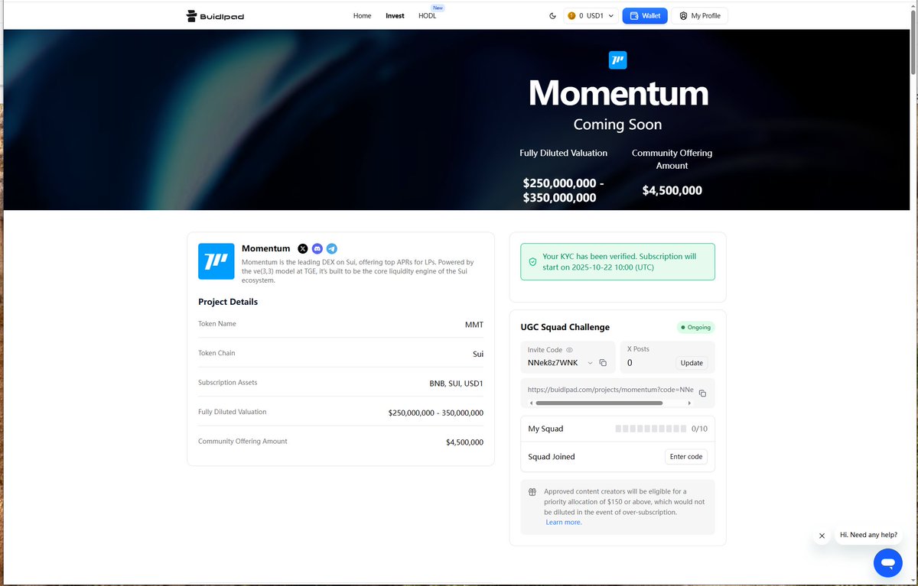Open the Learn more link
The height and width of the screenshot is (586, 918).
564,523
